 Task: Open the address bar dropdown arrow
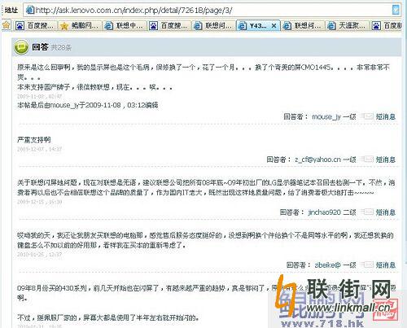(396, 11)
